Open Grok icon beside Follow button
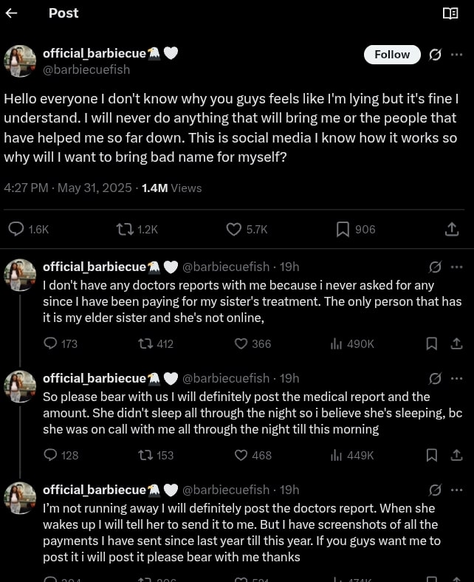This screenshot has width=474, height=582. [436, 54]
